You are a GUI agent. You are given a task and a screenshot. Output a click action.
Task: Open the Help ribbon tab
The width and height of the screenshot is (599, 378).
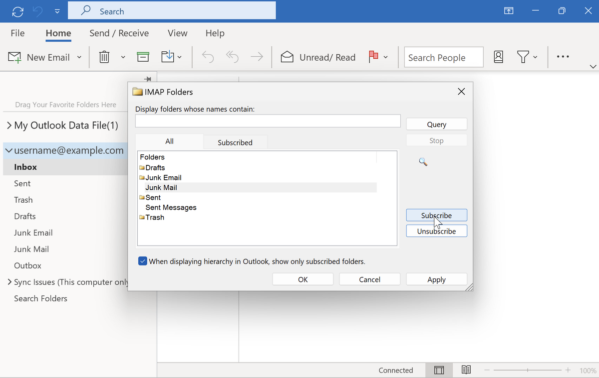[x=215, y=33]
